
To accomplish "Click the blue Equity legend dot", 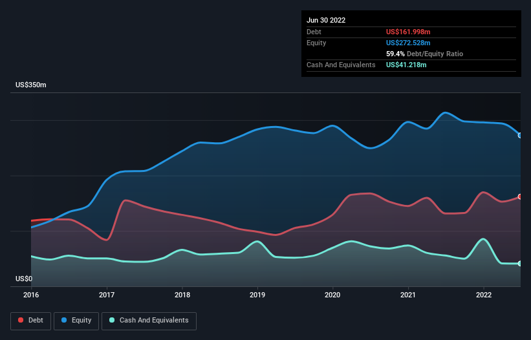I will 64,320.
